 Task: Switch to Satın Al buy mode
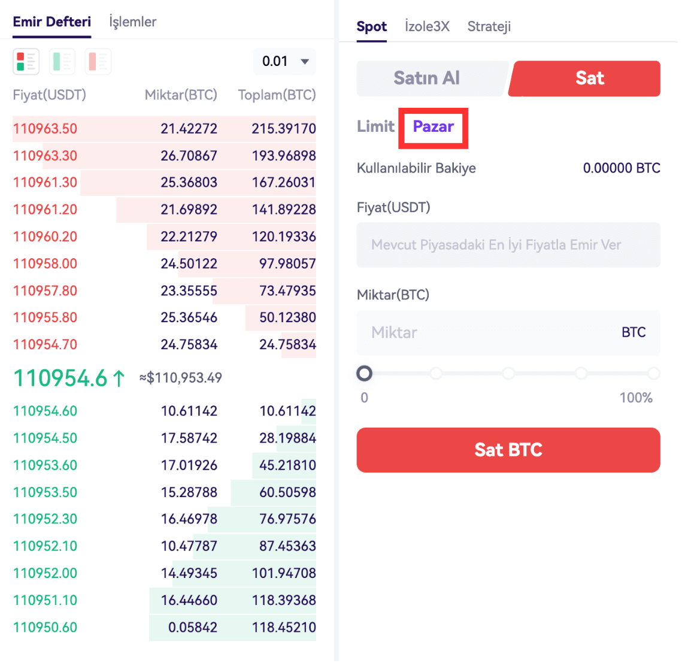pos(426,78)
